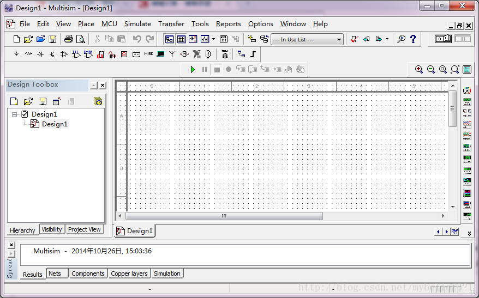
Task: Collapse the Design1 tree node
Action: point(14,115)
